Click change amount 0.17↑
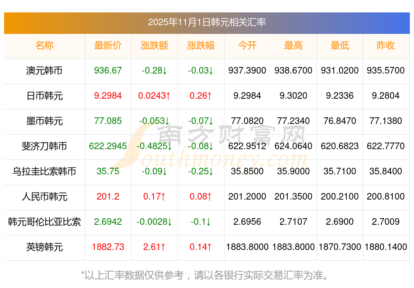 tap(154, 197)
